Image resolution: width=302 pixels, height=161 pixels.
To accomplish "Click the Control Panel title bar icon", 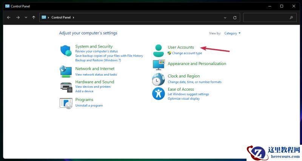I will pos(7,6).
